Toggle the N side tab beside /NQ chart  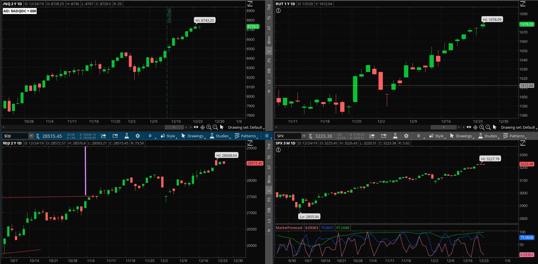[269, 91]
